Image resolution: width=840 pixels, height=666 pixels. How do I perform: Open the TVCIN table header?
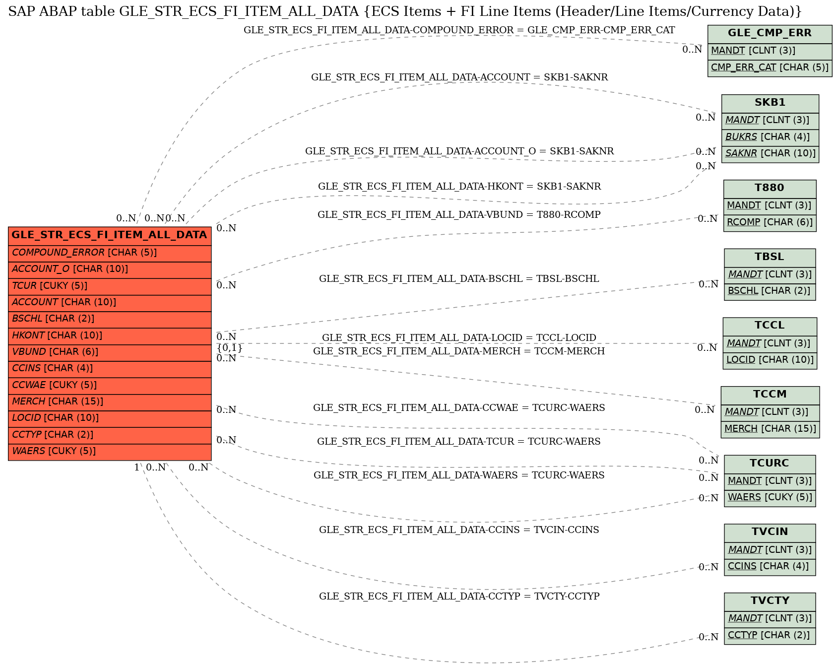click(770, 533)
